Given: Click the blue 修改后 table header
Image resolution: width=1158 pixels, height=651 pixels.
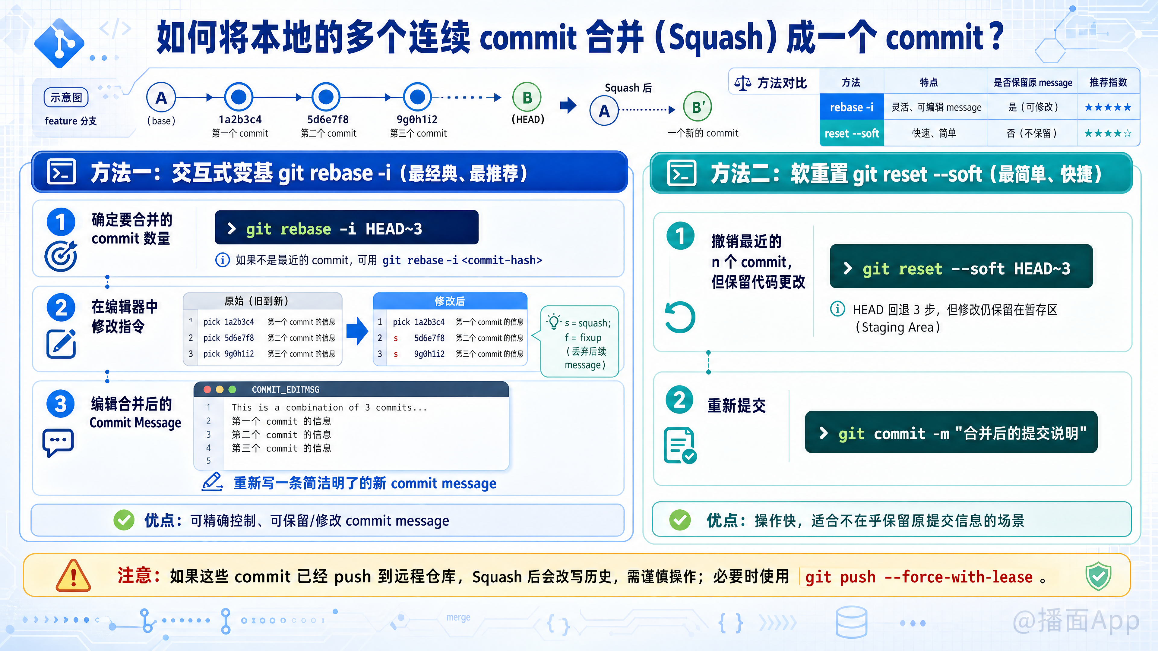Looking at the screenshot, I should click(x=450, y=301).
